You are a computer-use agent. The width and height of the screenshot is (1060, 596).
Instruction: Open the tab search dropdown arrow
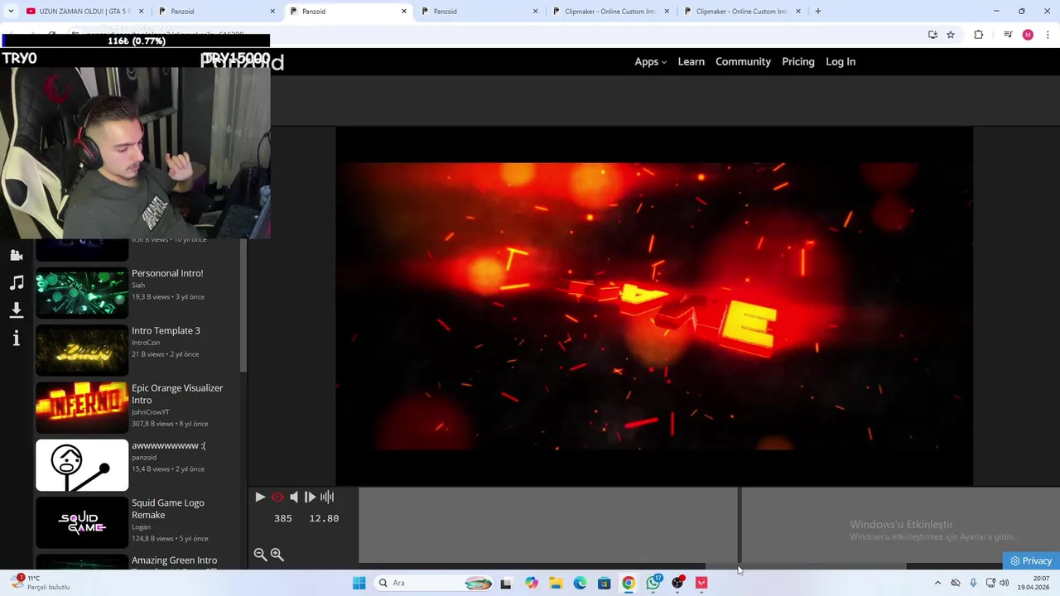point(10,12)
